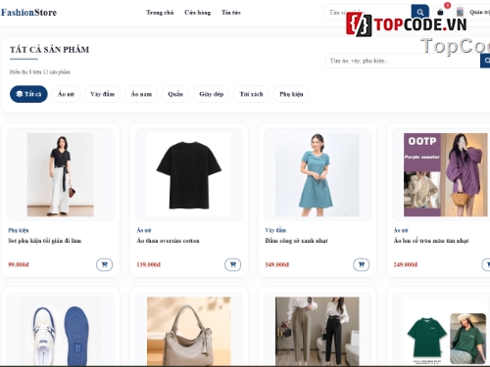Click the price 249.000đ
The height and width of the screenshot is (367, 490).
pyautogui.click(x=406, y=264)
